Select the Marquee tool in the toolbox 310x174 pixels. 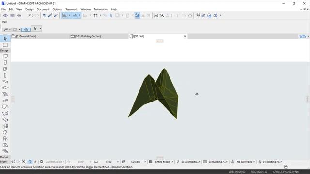pos(5,45)
